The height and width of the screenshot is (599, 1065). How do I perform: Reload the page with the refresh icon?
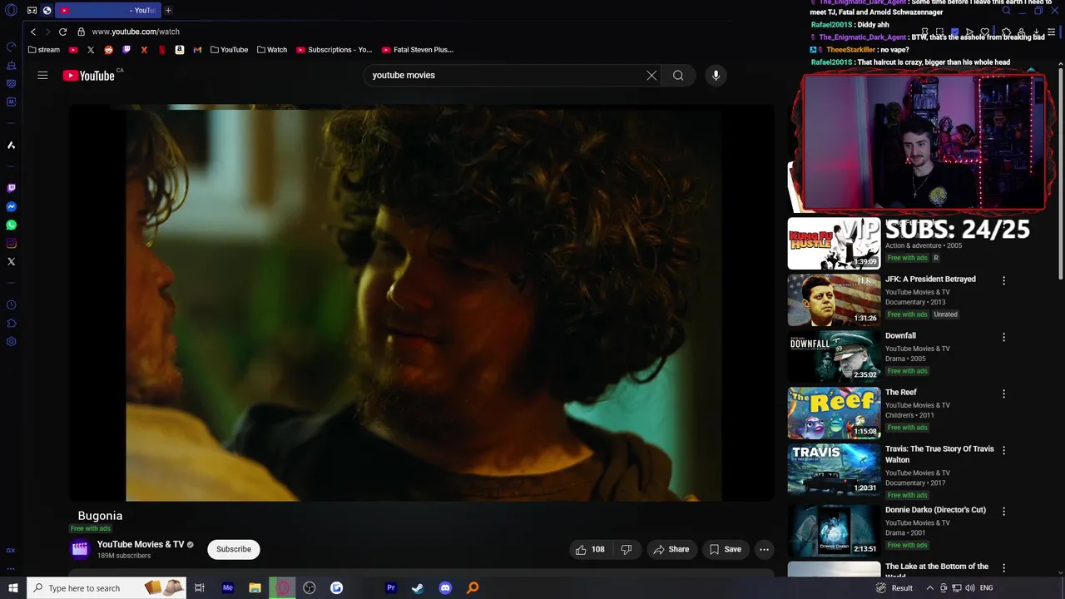point(62,32)
